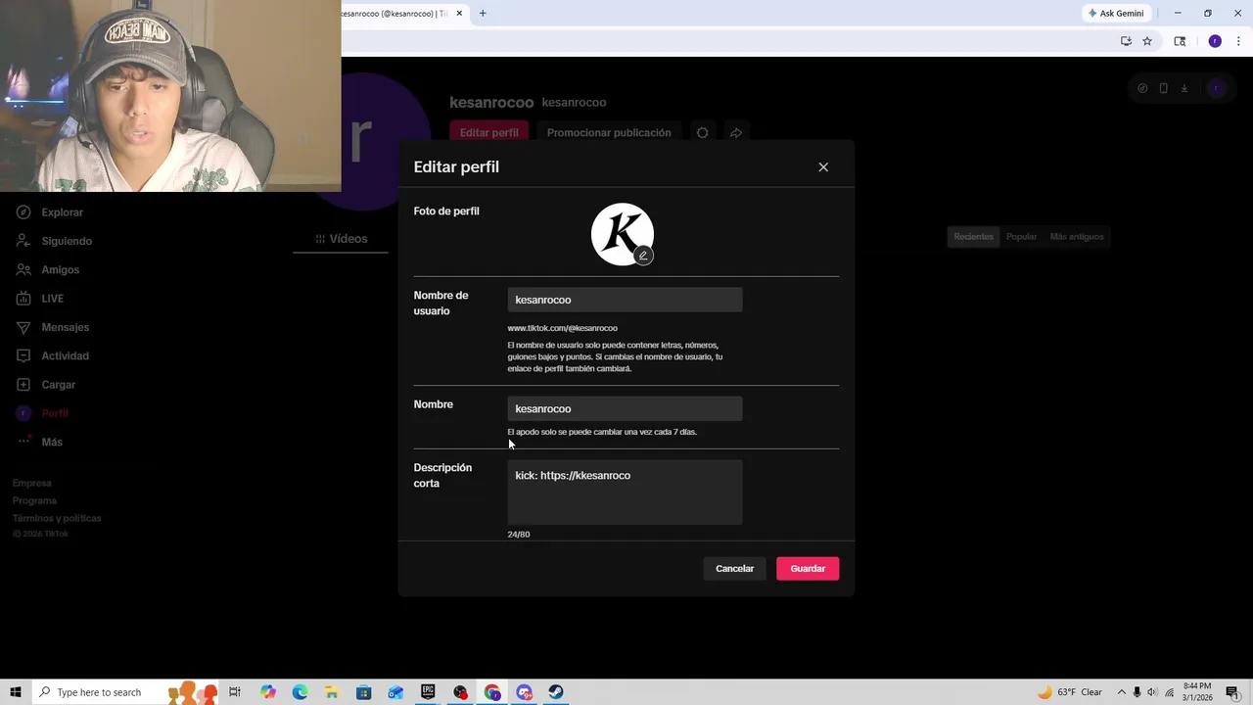Open the Chrome profile avatar
Viewport: 1253px width, 705px height.
(1215, 41)
